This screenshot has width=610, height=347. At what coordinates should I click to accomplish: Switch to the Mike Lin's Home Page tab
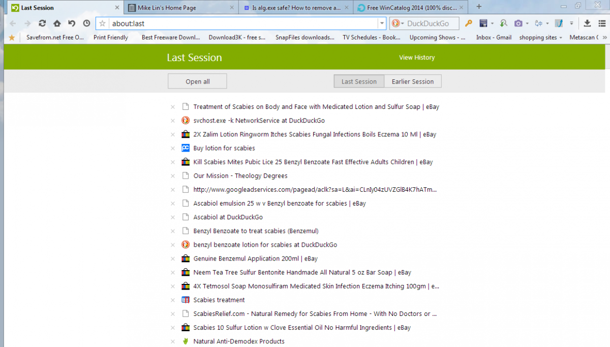tap(181, 8)
